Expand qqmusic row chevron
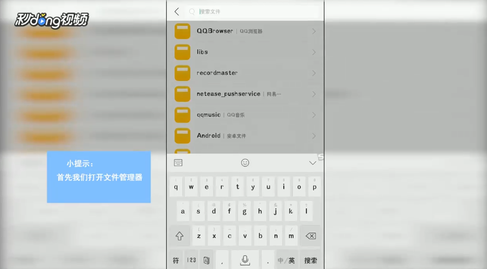Viewport: 487px width, 269px height. [314, 115]
